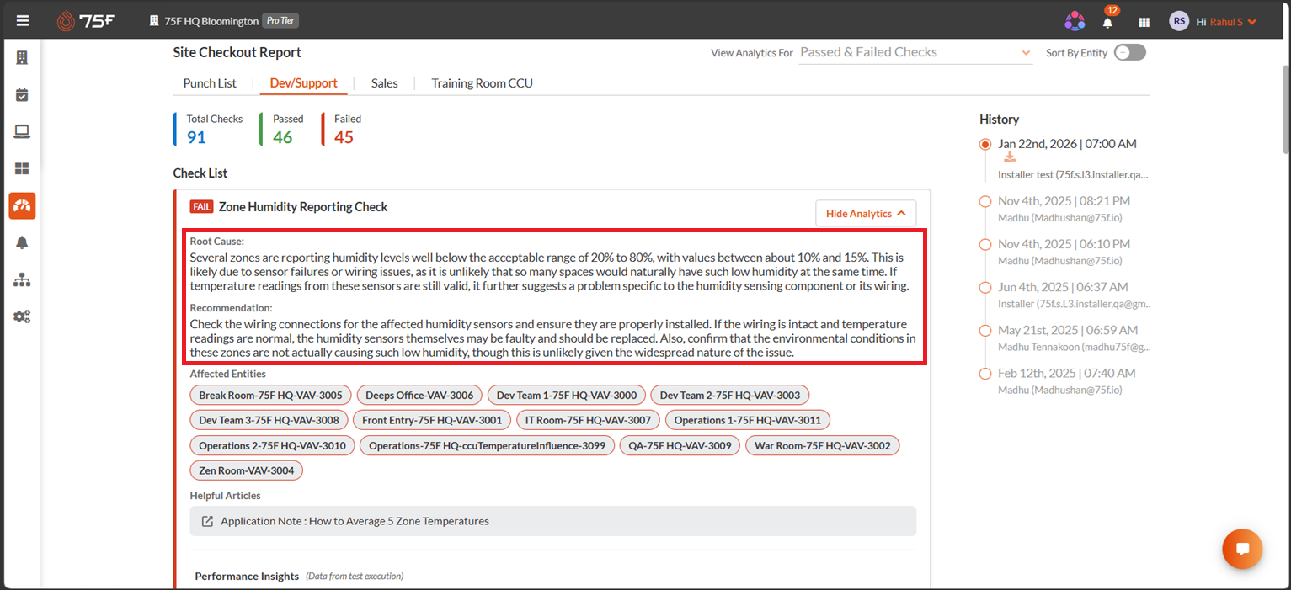Select the Jan 22nd, 2026 history entry
1291x590 pixels.
tap(1067, 144)
